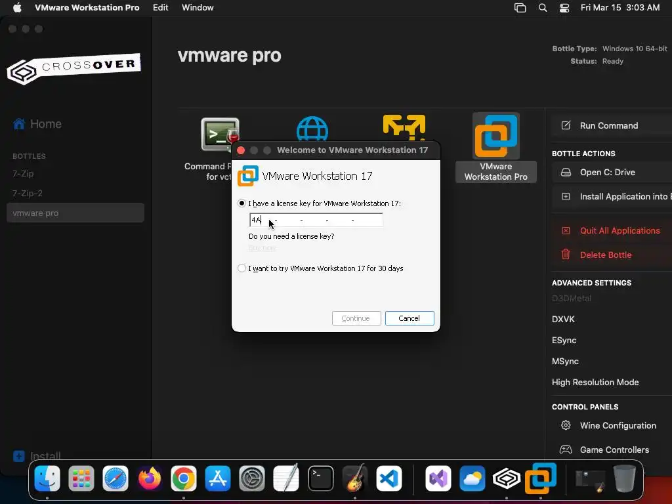The height and width of the screenshot is (504, 672).
Task: Click the Spotlight search icon in menu bar
Action: [x=543, y=8]
